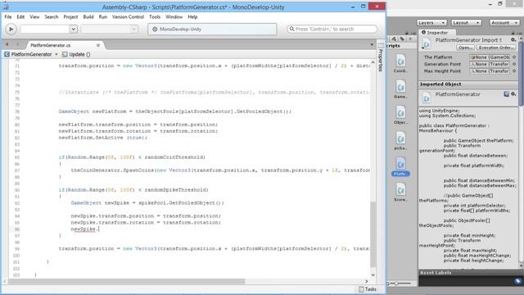Click the code editor vertical scrollbar

[x=373, y=234]
